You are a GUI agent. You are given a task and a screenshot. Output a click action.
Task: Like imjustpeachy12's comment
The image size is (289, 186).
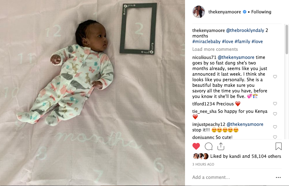[x=275, y=127]
